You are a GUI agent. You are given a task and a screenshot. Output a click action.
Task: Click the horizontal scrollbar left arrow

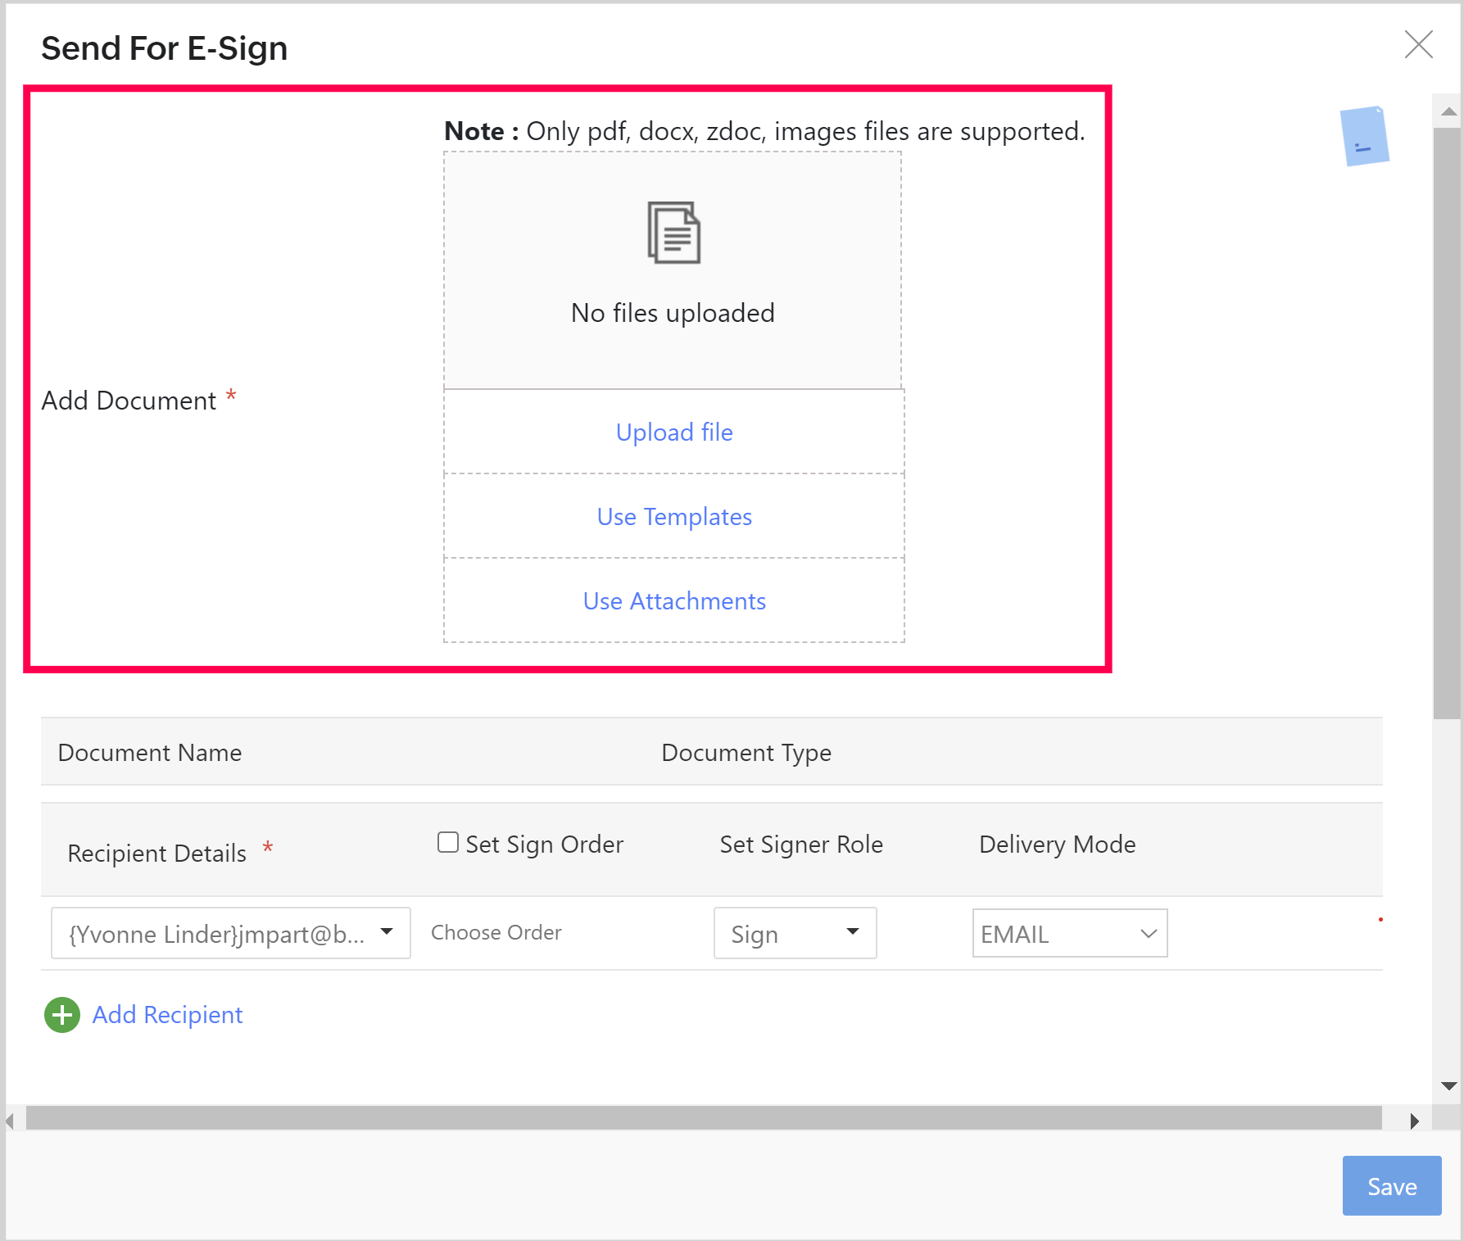coord(10,1121)
